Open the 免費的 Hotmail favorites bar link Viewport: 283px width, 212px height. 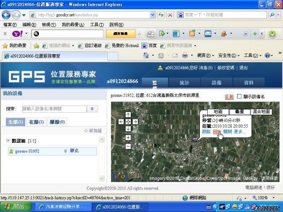[x=122, y=45]
